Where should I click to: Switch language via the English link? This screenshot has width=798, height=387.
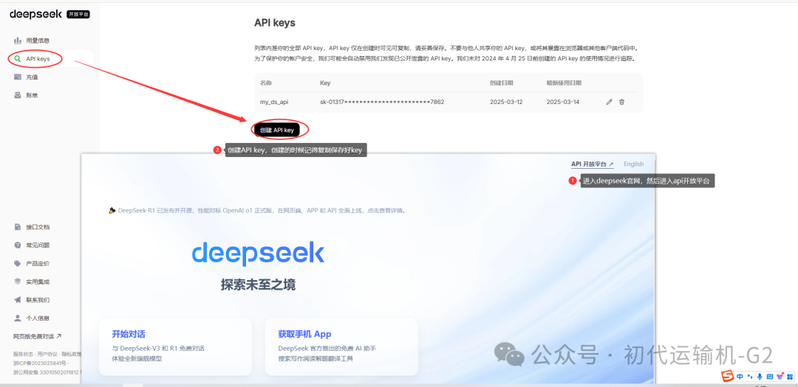click(634, 164)
